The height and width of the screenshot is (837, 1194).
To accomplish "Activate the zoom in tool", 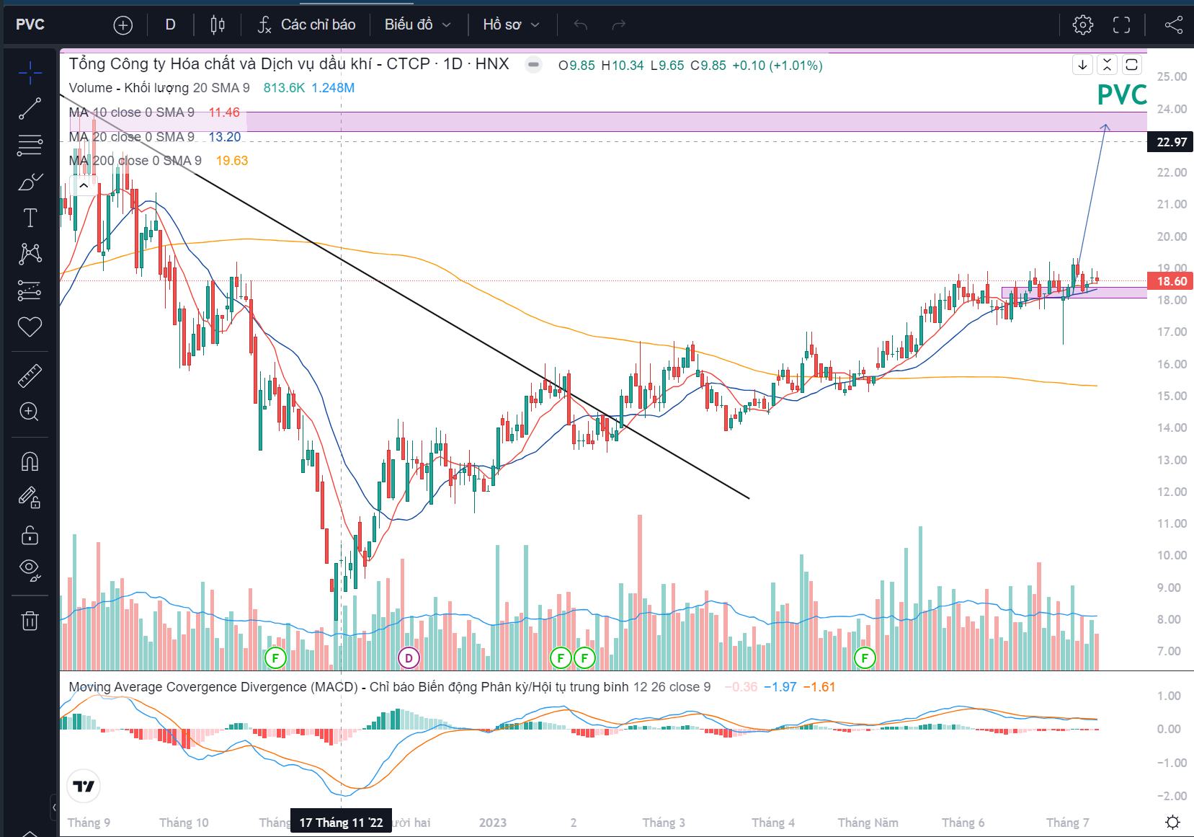I will (30, 412).
